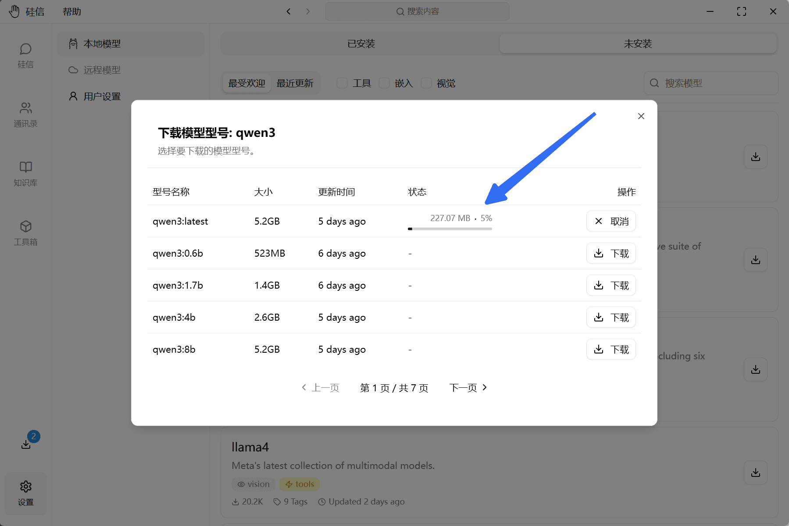Go back with the left navigation arrow
The height and width of the screenshot is (526, 789).
pos(289,11)
